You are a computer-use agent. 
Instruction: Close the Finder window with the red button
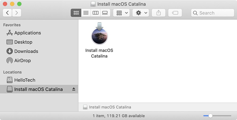(5, 4)
